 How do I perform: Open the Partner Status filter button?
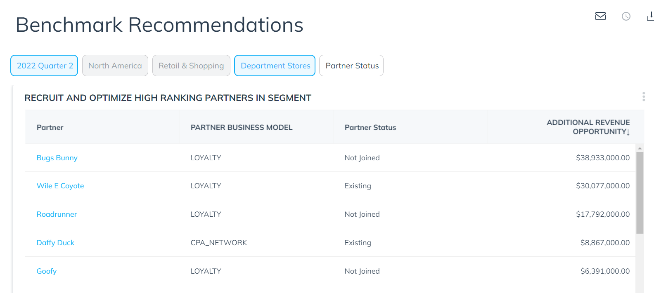pyautogui.click(x=351, y=66)
